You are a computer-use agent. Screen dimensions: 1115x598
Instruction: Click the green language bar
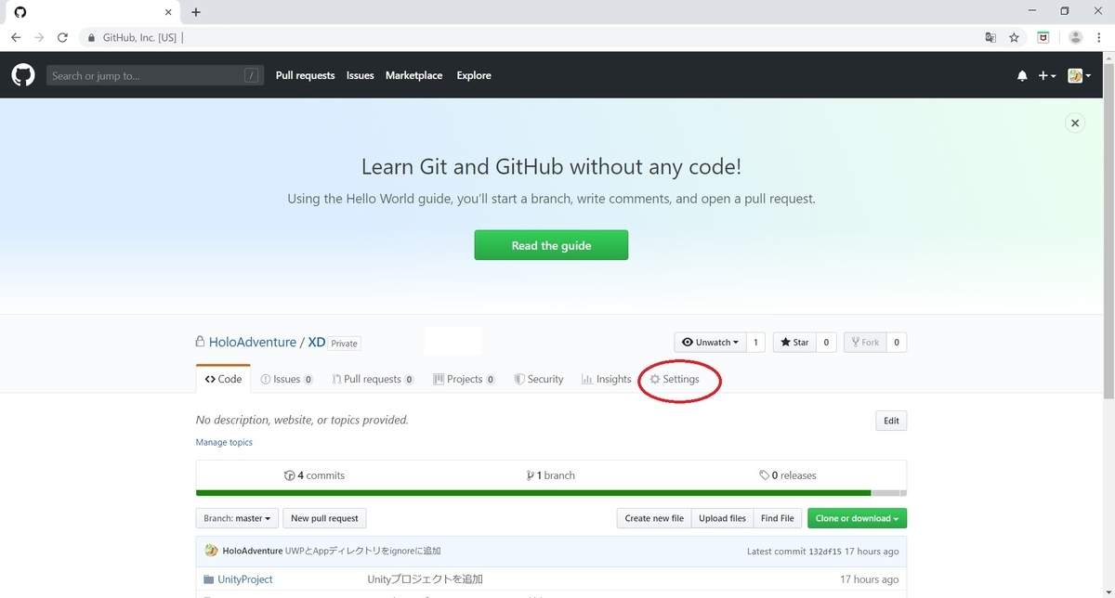[x=533, y=493]
